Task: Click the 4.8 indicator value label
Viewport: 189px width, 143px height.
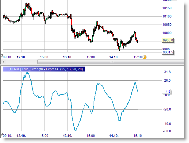Action: 168,91
